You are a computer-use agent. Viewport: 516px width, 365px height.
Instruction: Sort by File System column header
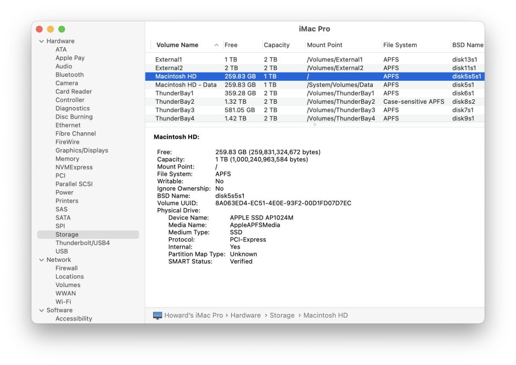[x=400, y=45]
